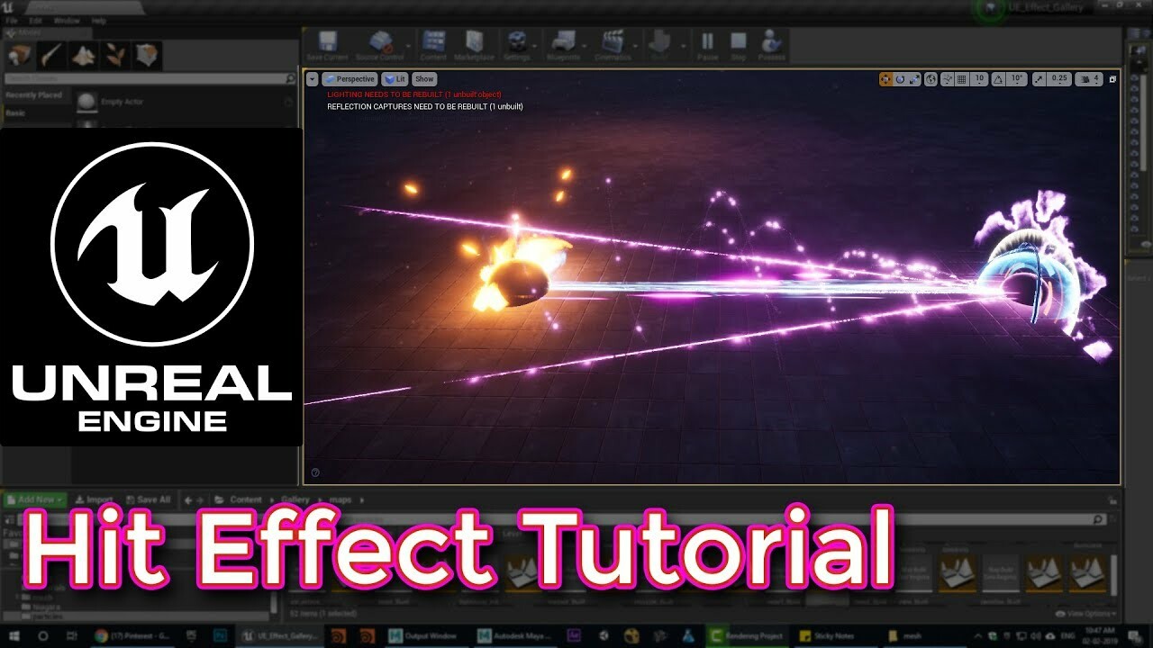Stop the simulation with Stop icon
Screen dimensions: 1153x648
tap(739, 45)
